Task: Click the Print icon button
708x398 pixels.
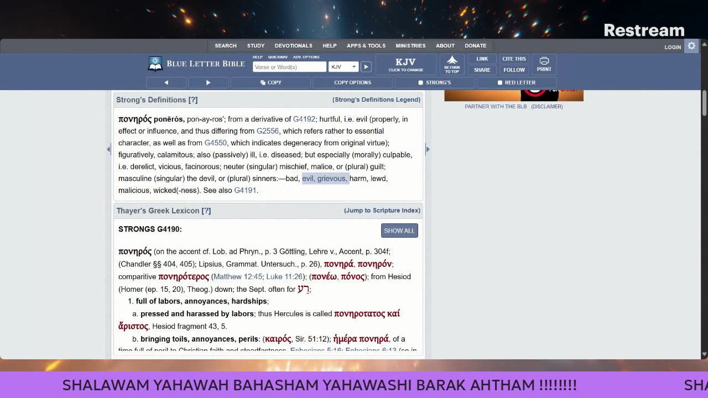Action: click(544, 64)
